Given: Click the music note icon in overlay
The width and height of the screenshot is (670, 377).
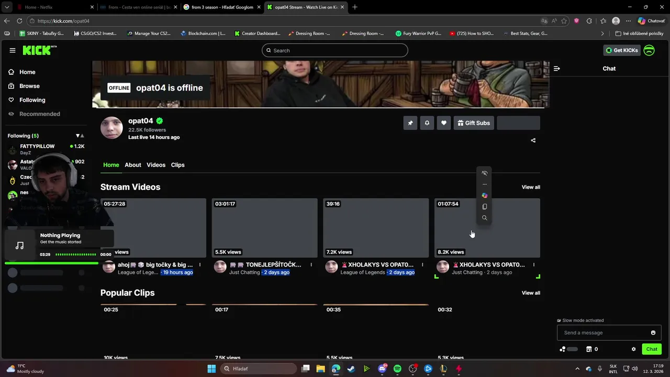Looking at the screenshot, I should [20, 246].
